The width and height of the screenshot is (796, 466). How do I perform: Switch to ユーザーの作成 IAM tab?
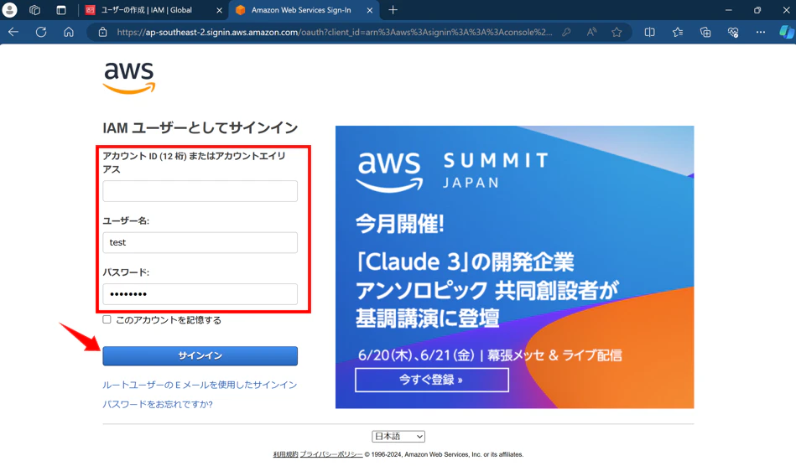[153, 10]
